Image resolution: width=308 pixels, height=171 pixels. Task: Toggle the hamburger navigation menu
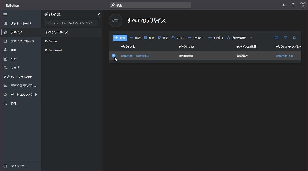[5, 14]
